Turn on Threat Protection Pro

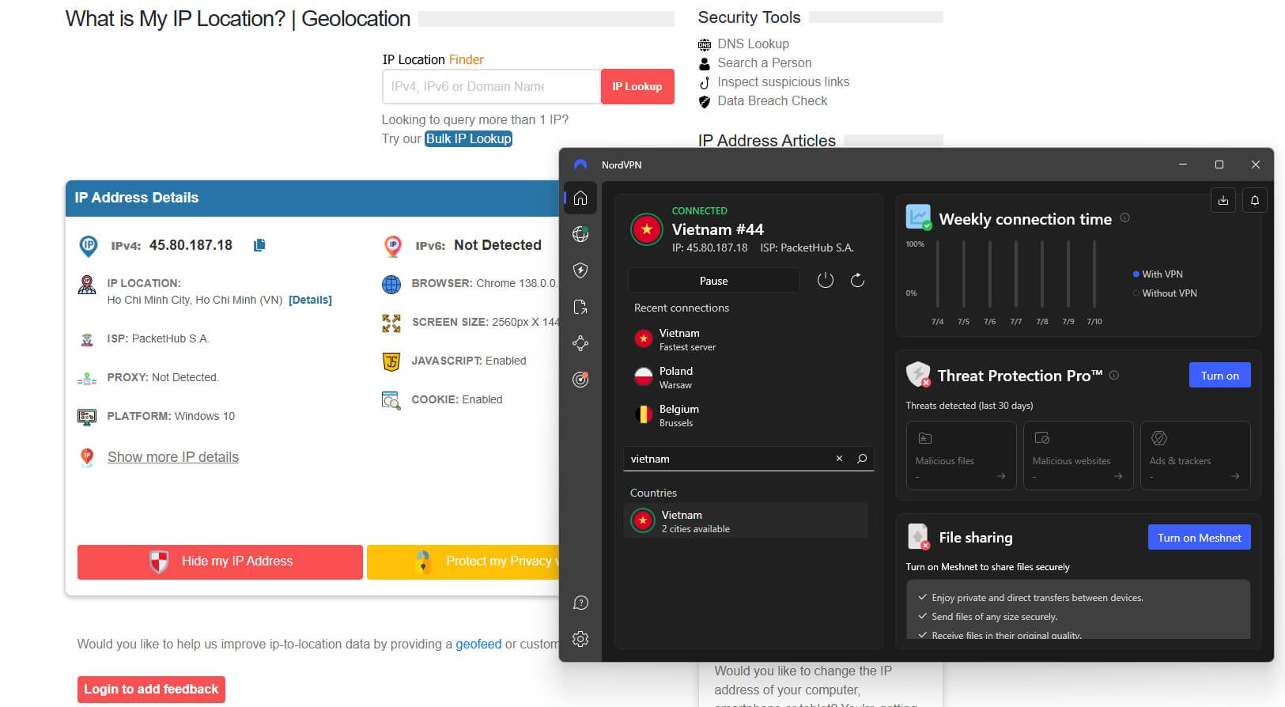coord(1219,376)
